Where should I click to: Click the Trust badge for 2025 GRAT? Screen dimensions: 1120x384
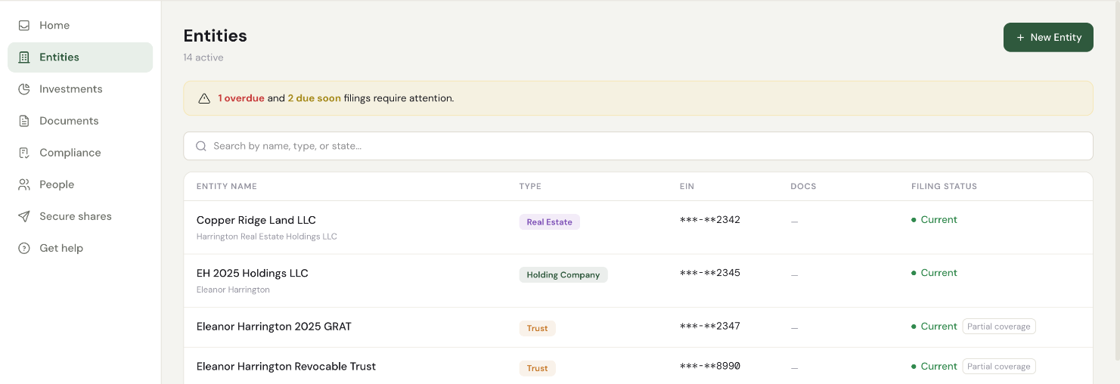tap(537, 328)
